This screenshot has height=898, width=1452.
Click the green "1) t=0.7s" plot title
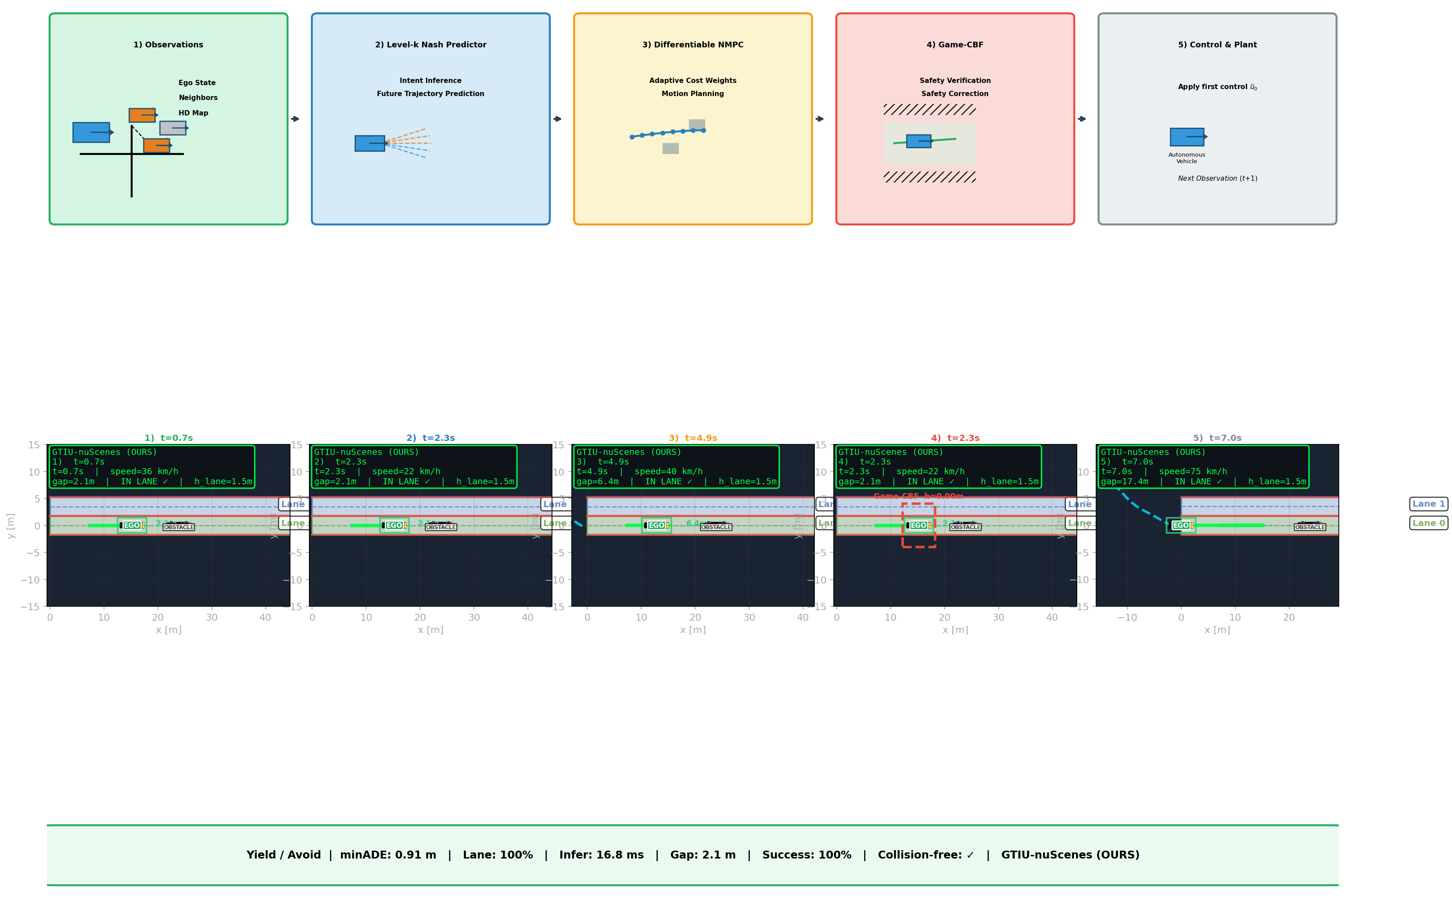169,438
